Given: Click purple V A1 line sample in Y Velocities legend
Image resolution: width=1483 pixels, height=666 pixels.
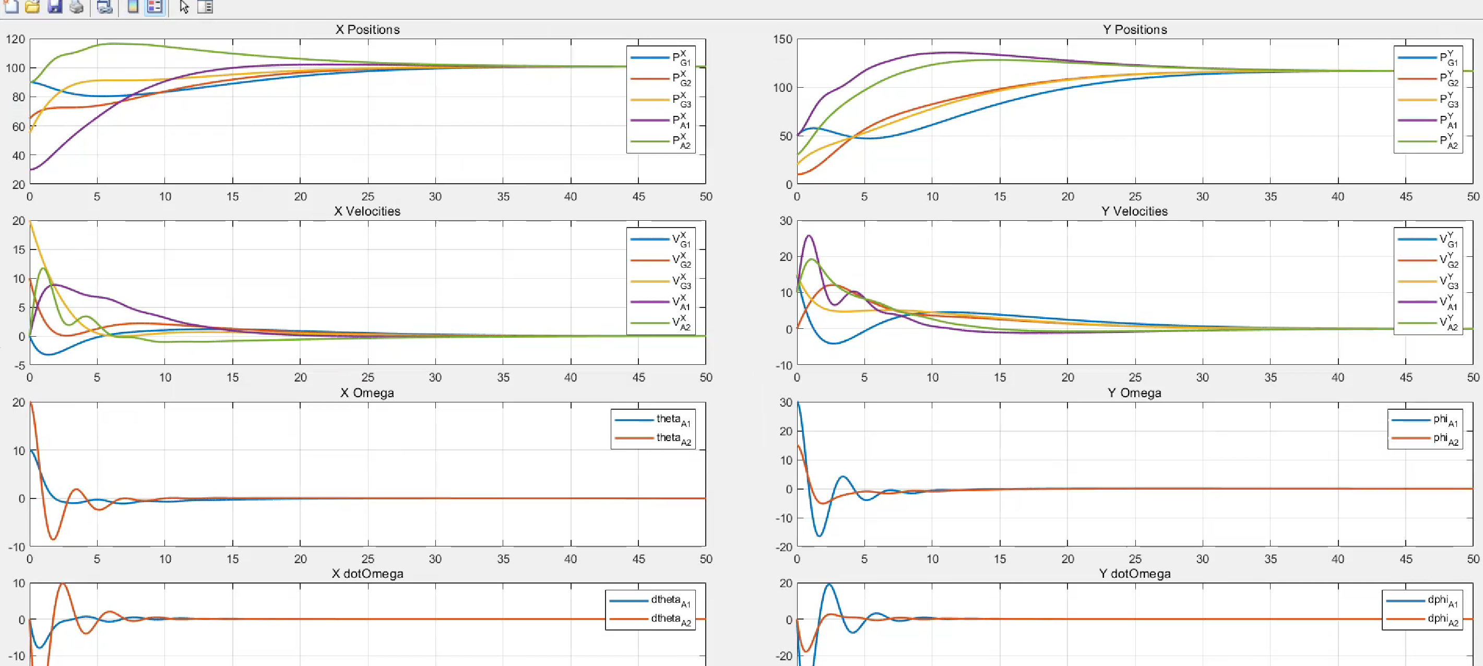Looking at the screenshot, I should pos(1417,302).
